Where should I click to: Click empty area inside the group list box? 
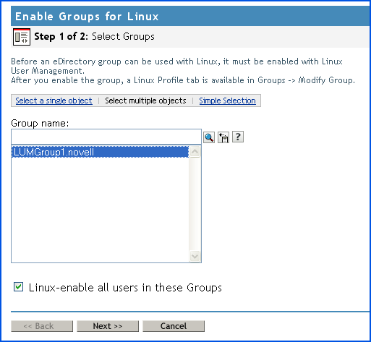pos(100,210)
